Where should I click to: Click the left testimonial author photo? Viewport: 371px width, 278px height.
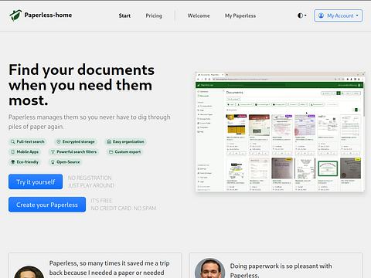[x=29, y=272]
